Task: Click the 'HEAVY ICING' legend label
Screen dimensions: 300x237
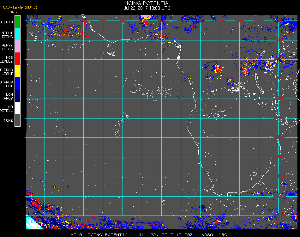Action: click(x=7, y=47)
